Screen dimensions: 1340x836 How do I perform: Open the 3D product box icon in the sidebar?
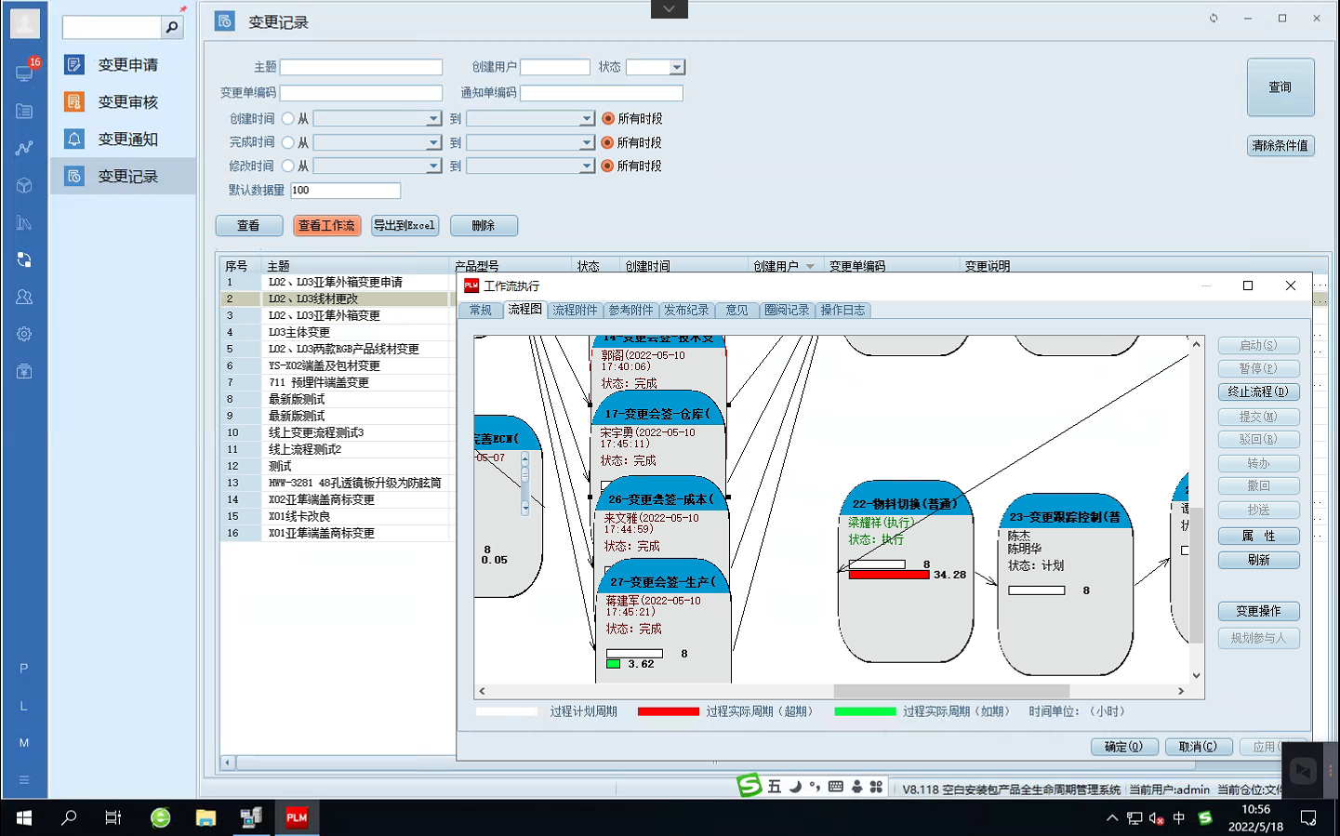point(25,184)
